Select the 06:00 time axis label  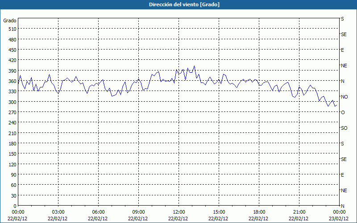[98, 212]
